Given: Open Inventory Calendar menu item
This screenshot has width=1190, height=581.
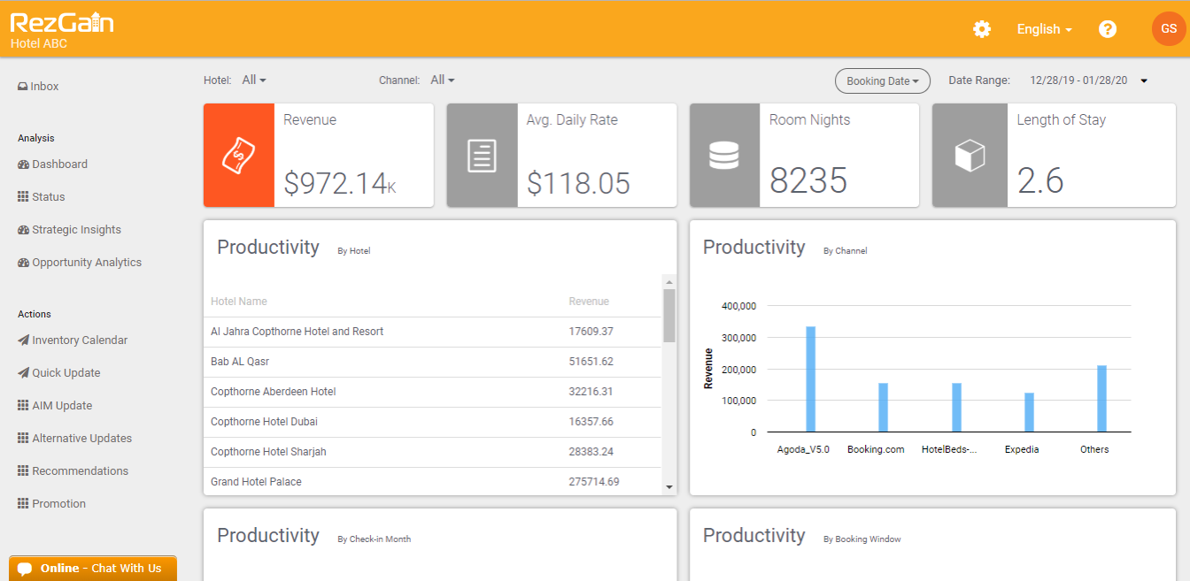Looking at the screenshot, I should pyautogui.click(x=73, y=340).
